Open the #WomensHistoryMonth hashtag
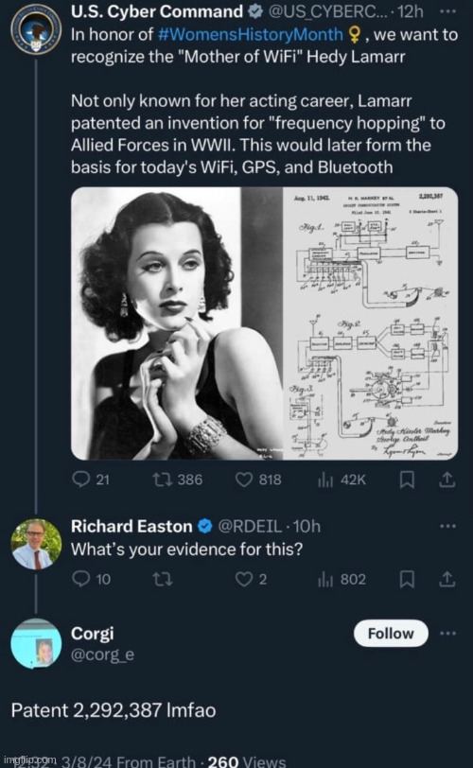Screen dimensions: 473x768 pyautogui.click(x=251, y=34)
